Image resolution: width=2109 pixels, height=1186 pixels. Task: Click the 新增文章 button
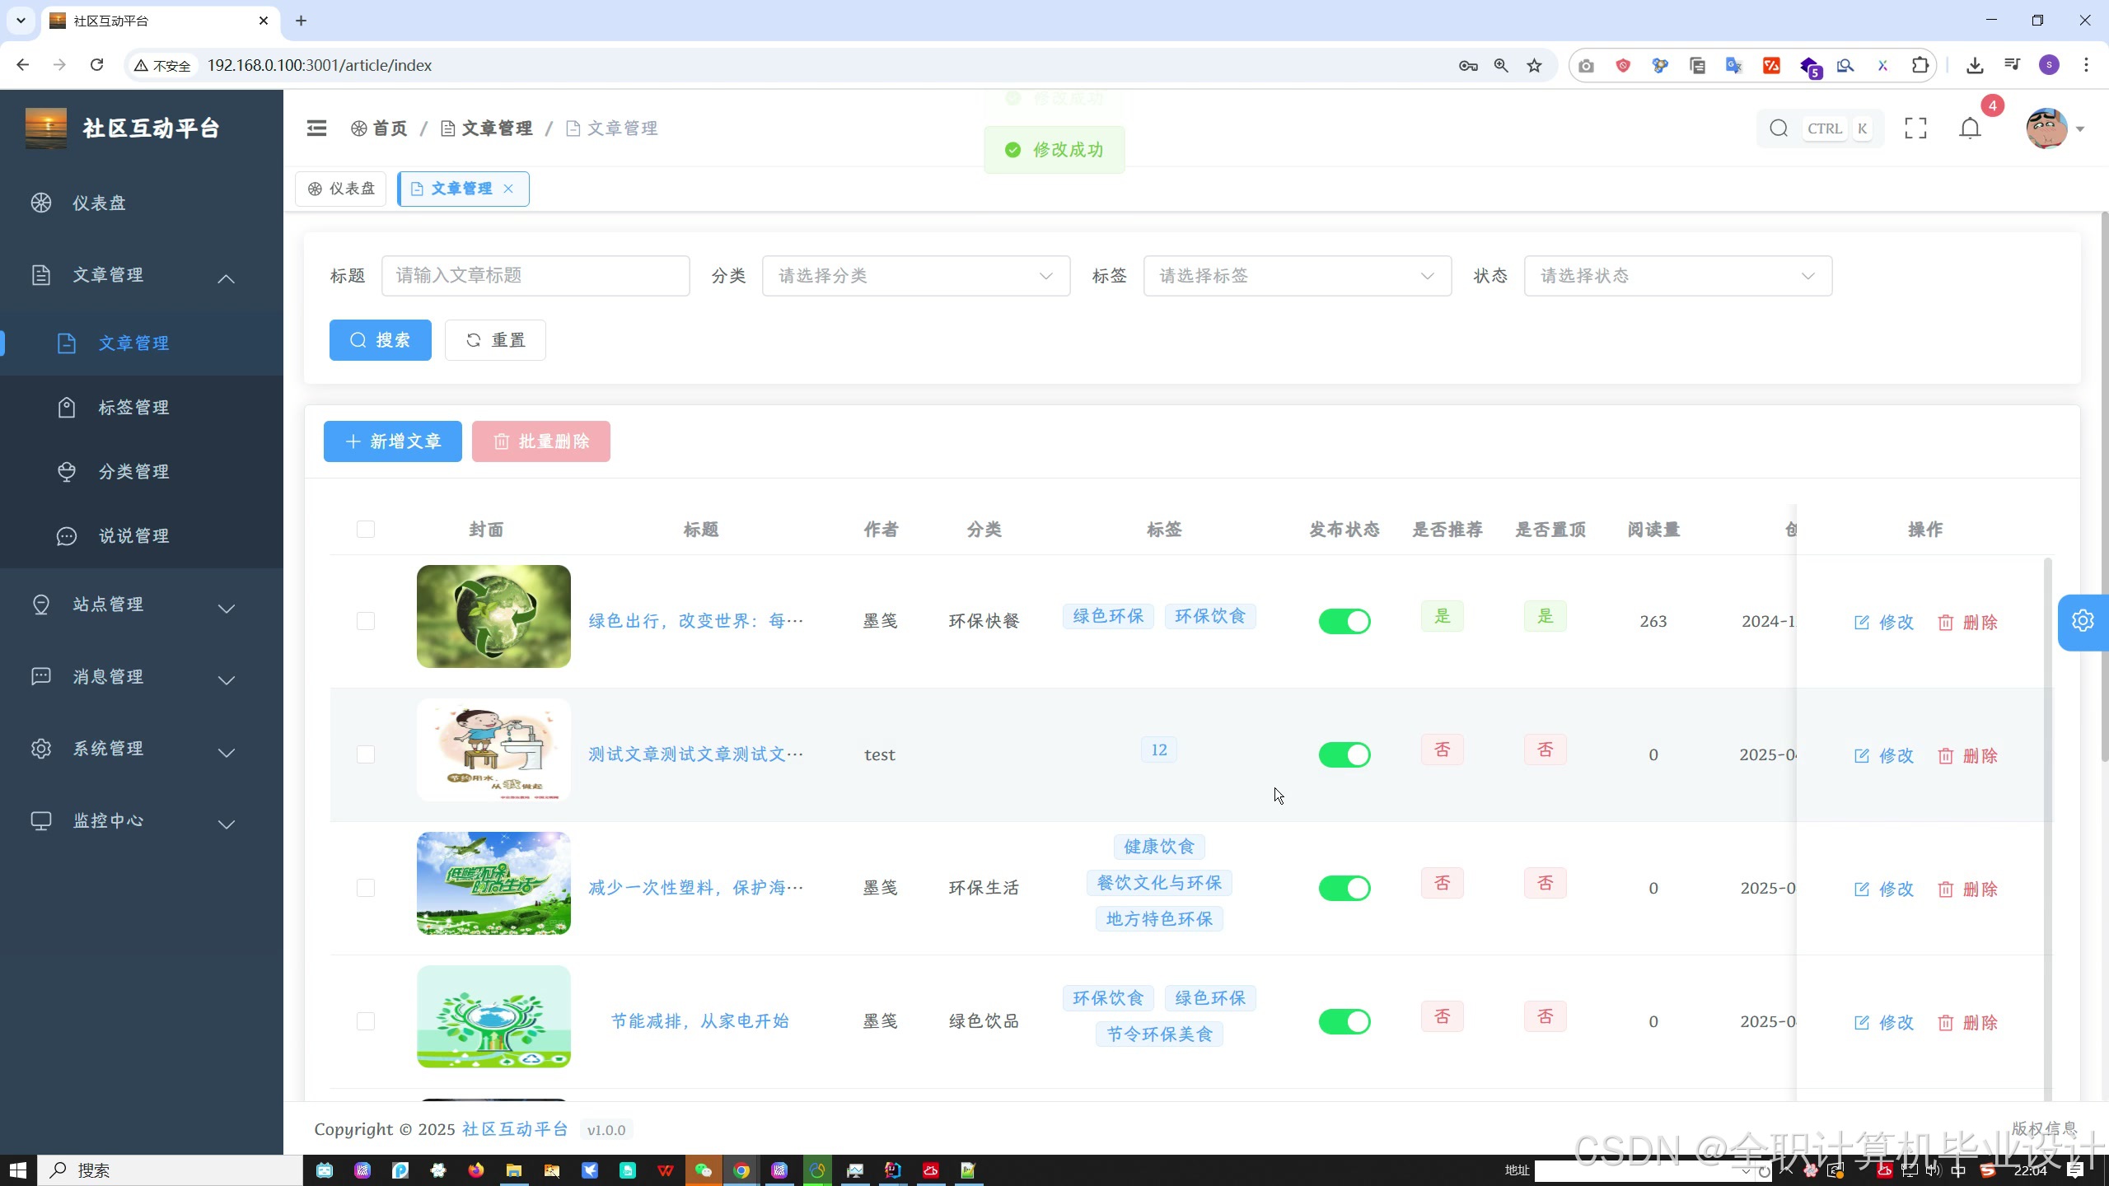pos(392,441)
